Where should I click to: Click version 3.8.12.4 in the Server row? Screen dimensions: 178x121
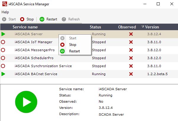154,34
